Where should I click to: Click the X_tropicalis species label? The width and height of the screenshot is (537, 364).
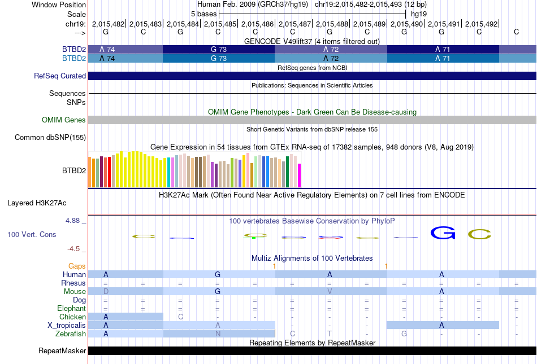67,326
